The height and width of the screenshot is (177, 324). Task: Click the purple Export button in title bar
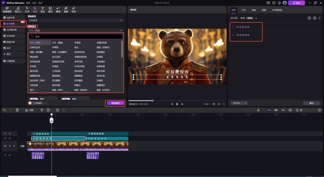tap(296, 3)
